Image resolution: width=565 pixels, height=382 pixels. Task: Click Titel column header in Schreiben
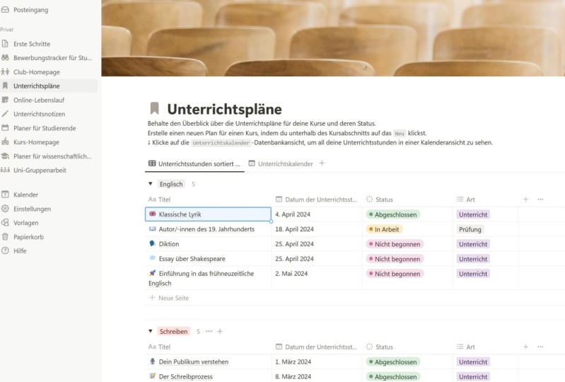(x=209, y=347)
